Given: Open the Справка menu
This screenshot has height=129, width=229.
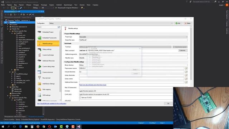Looking at the screenshot, I should (x=96, y=5).
